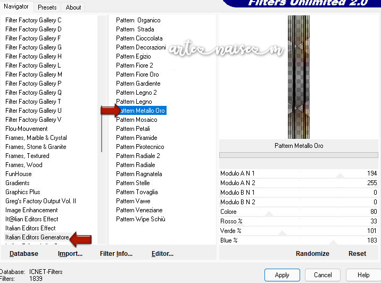Select Filter Factory Gallery D
Screen dimensions: 381x283
[34, 29]
